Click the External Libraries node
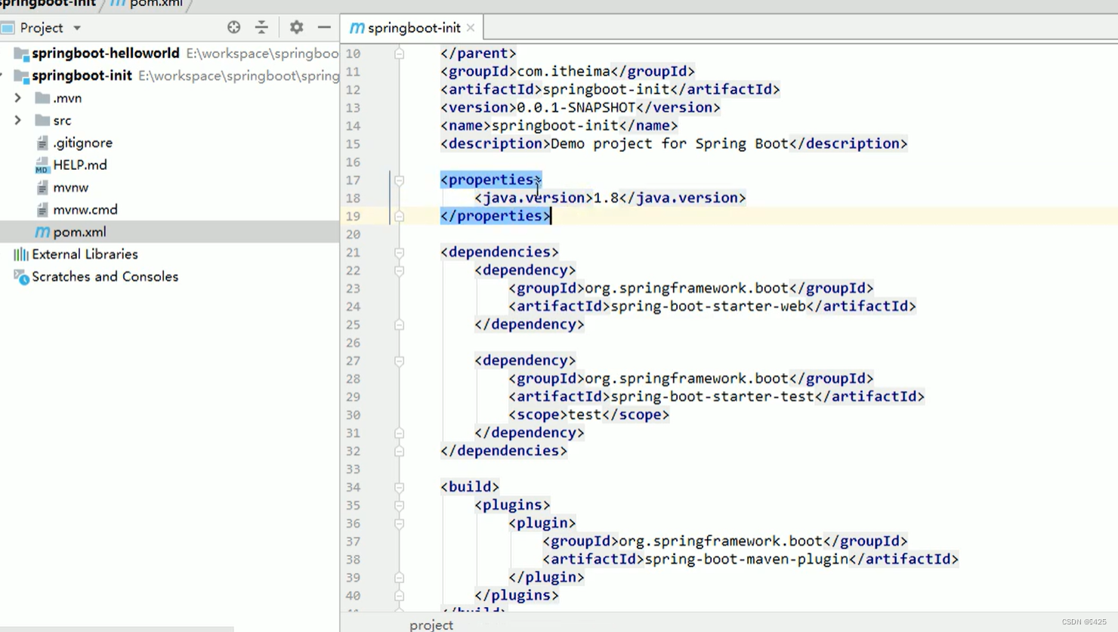This screenshot has width=1118, height=632. point(85,254)
